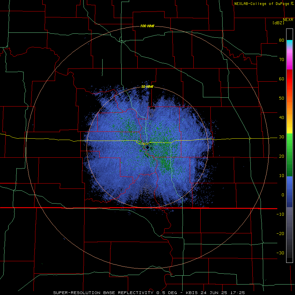Click the 20 dBZ scale label

(x=282, y=156)
